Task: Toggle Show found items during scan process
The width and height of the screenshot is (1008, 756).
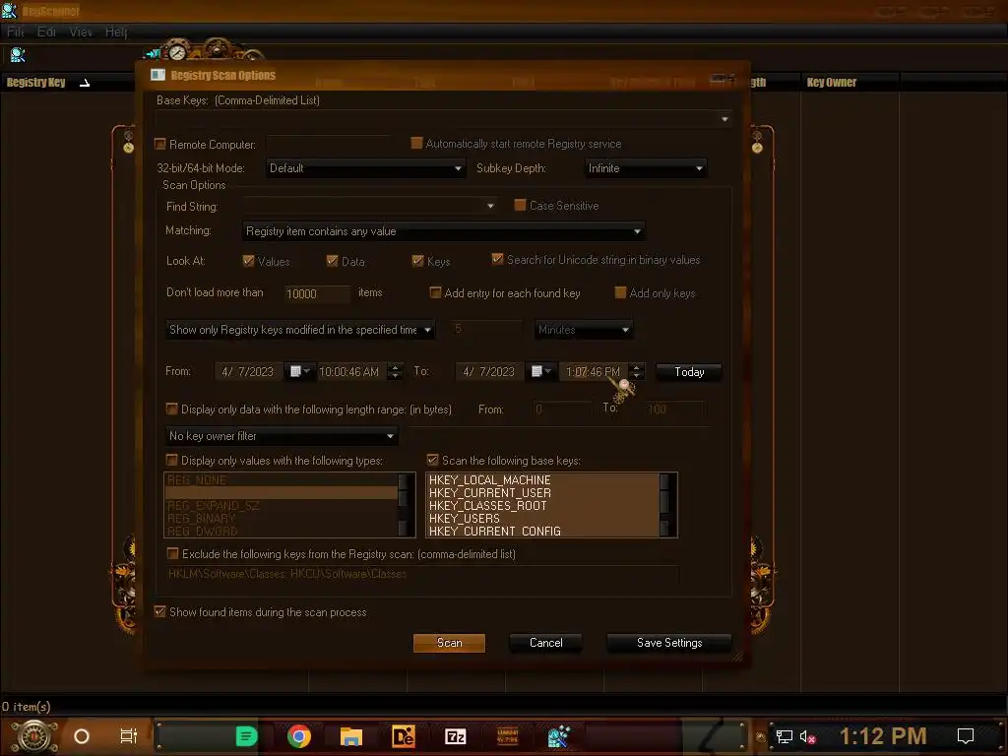Action: click(160, 611)
